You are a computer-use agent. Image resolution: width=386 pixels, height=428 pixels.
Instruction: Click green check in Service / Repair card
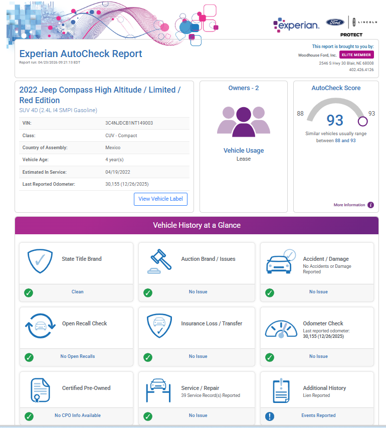148,416
